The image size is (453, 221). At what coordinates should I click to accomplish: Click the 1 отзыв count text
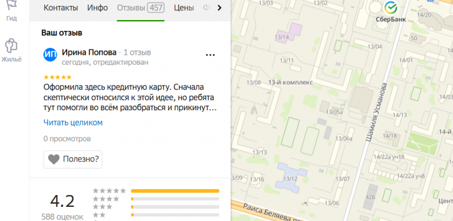tap(137, 52)
